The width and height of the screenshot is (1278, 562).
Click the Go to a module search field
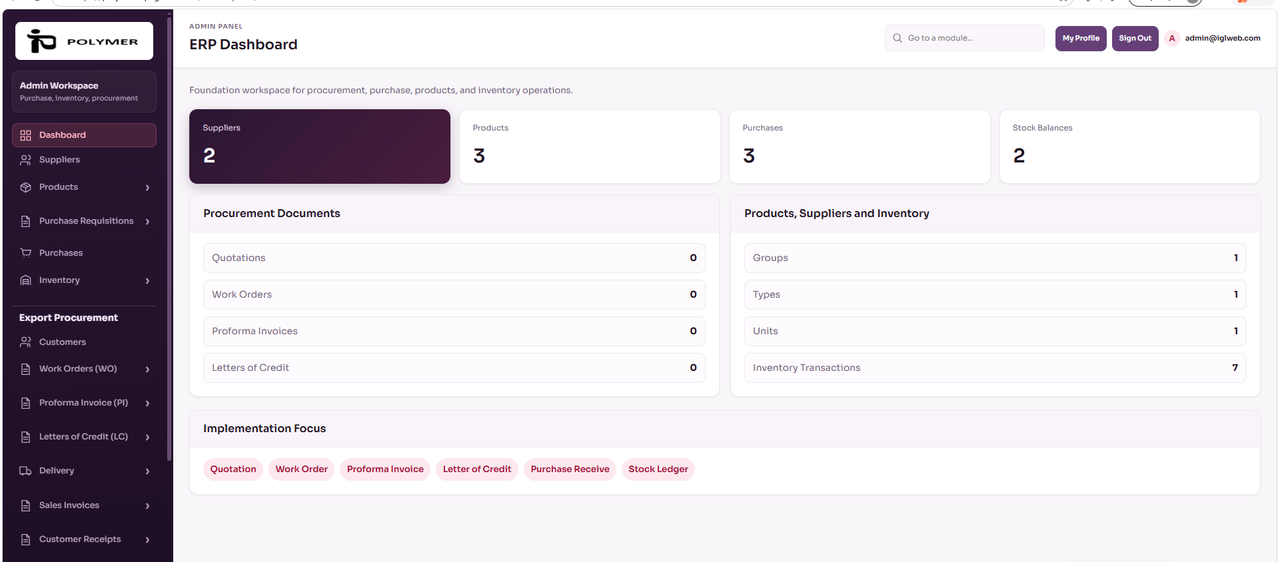pos(964,38)
